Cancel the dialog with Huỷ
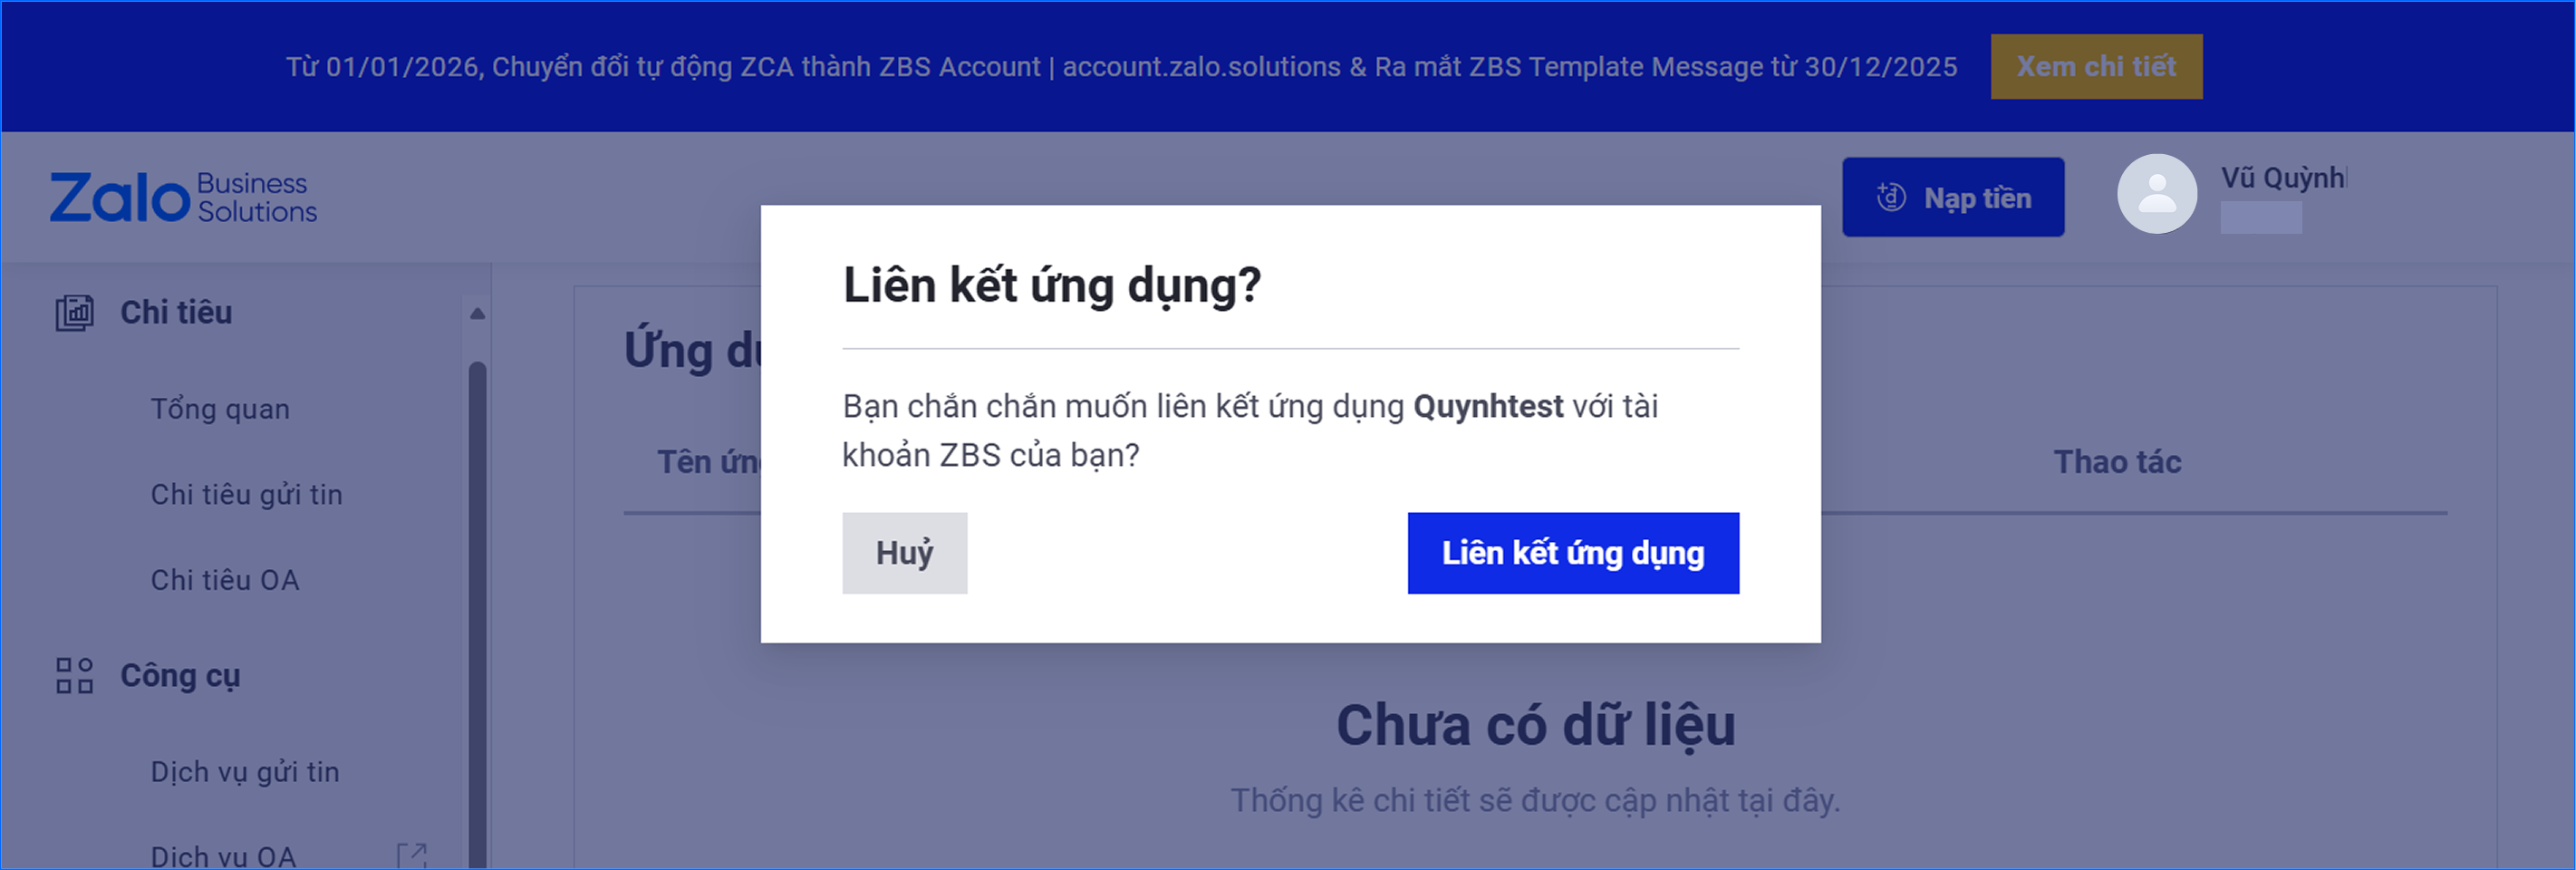 pyautogui.click(x=904, y=553)
